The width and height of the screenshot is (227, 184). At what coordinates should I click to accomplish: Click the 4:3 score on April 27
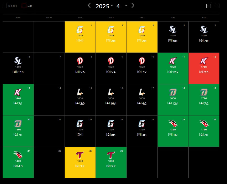pyautogui.click(x=20, y=166)
